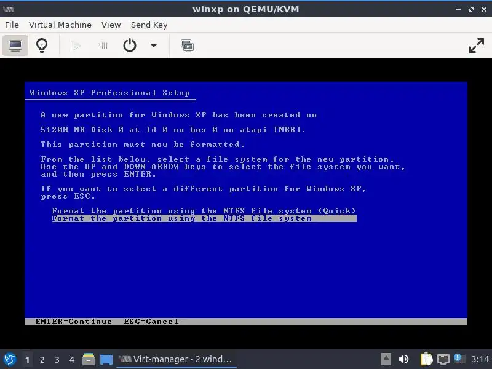The height and width of the screenshot is (369, 492).
Task: Click the Windows XP Professional Setup heading
Action: [110, 93]
